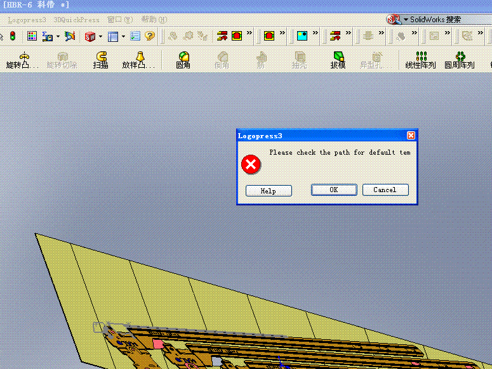Click the brown strip layout model in viewport
The width and height of the screenshot is (492, 369).
pyautogui.click(x=267, y=347)
